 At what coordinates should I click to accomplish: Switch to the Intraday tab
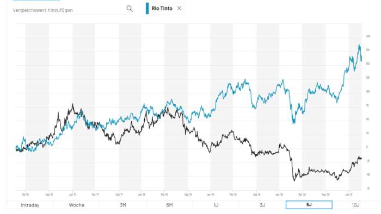pos(30,205)
